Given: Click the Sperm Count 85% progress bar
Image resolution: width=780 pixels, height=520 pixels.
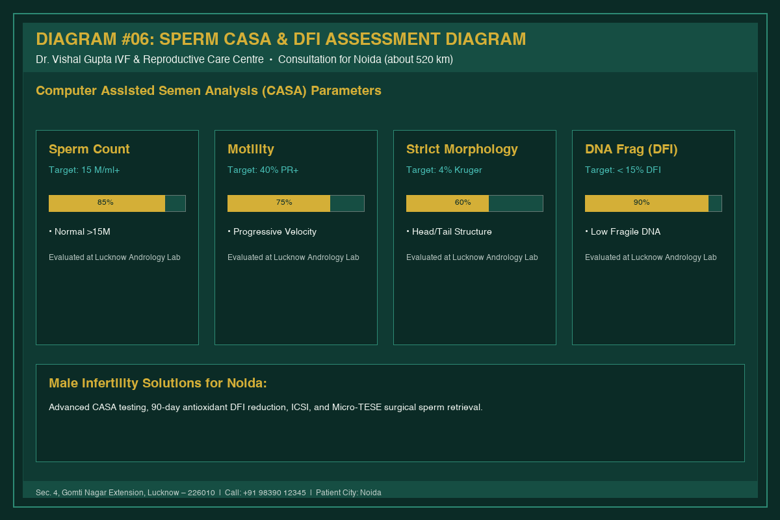Looking at the screenshot, I should pyautogui.click(x=117, y=203).
